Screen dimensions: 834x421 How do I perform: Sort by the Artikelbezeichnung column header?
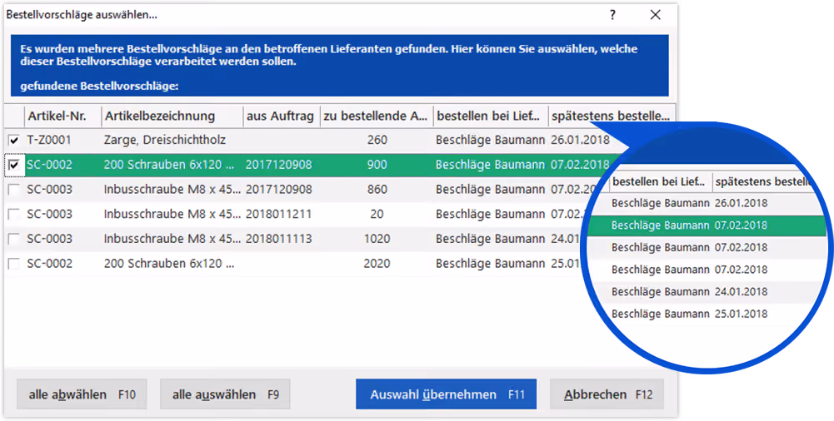[172, 116]
